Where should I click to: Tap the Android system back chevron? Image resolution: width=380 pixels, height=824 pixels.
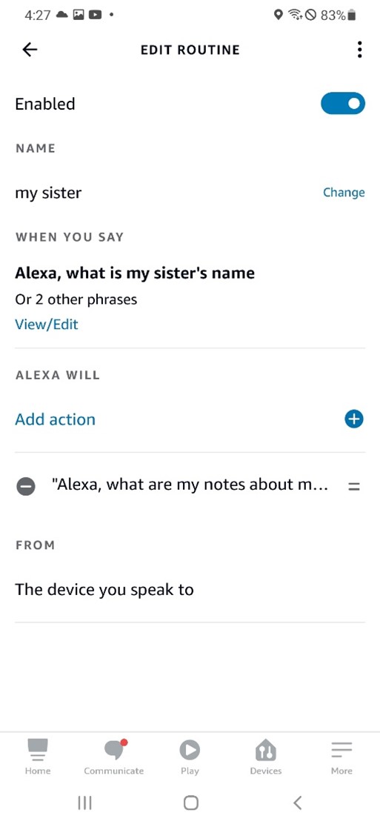(x=298, y=803)
